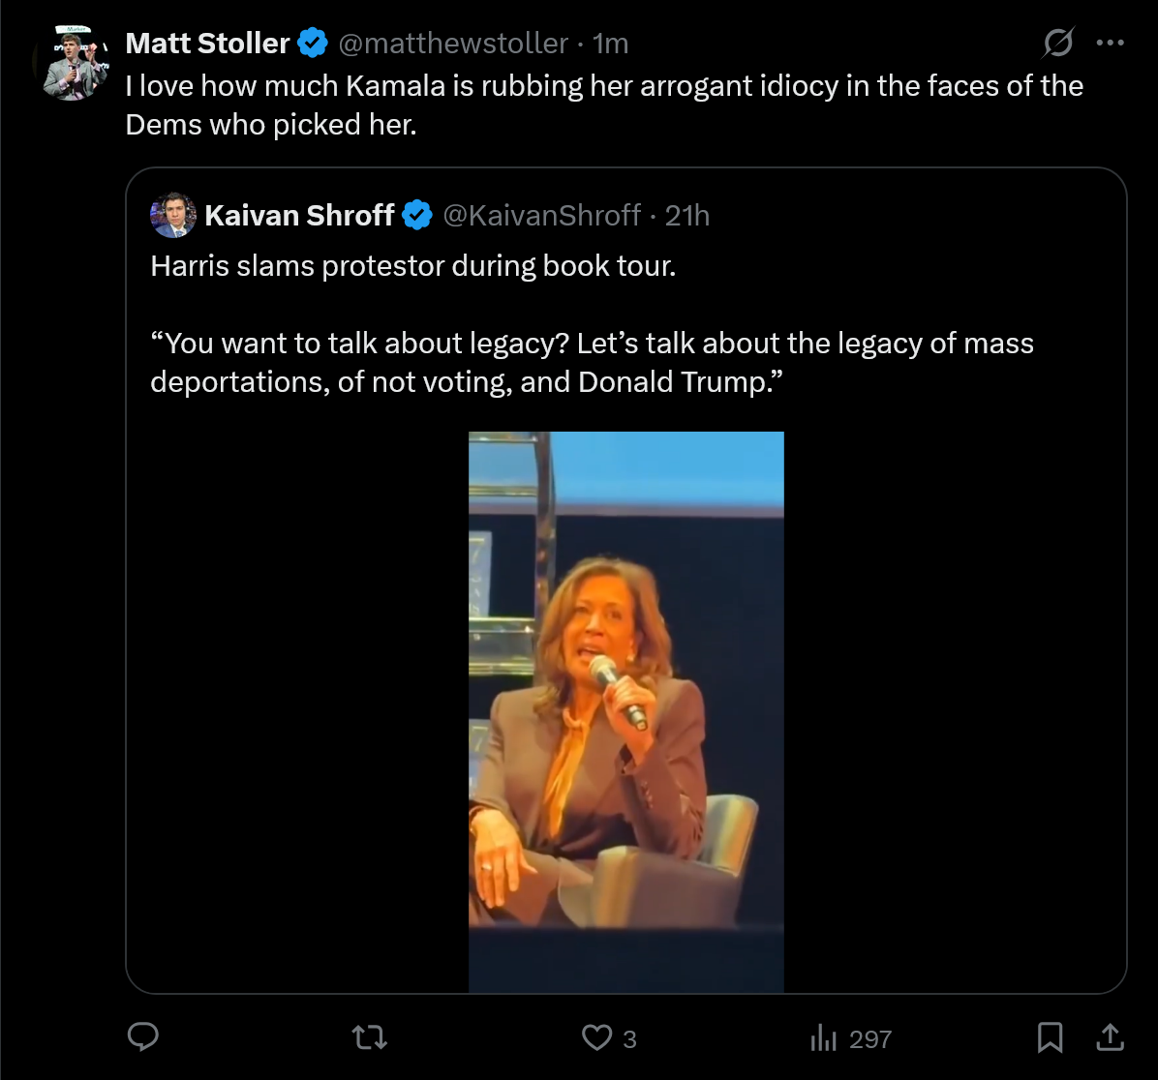Image resolution: width=1158 pixels, height=1080 pixels.
Task: Like the tweet with the heart icon
Action: (x=596, y=1038)
